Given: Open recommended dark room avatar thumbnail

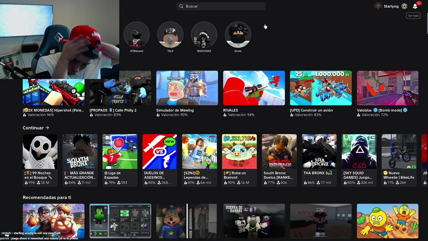Looking at the screenshot, I should (321, 221).
